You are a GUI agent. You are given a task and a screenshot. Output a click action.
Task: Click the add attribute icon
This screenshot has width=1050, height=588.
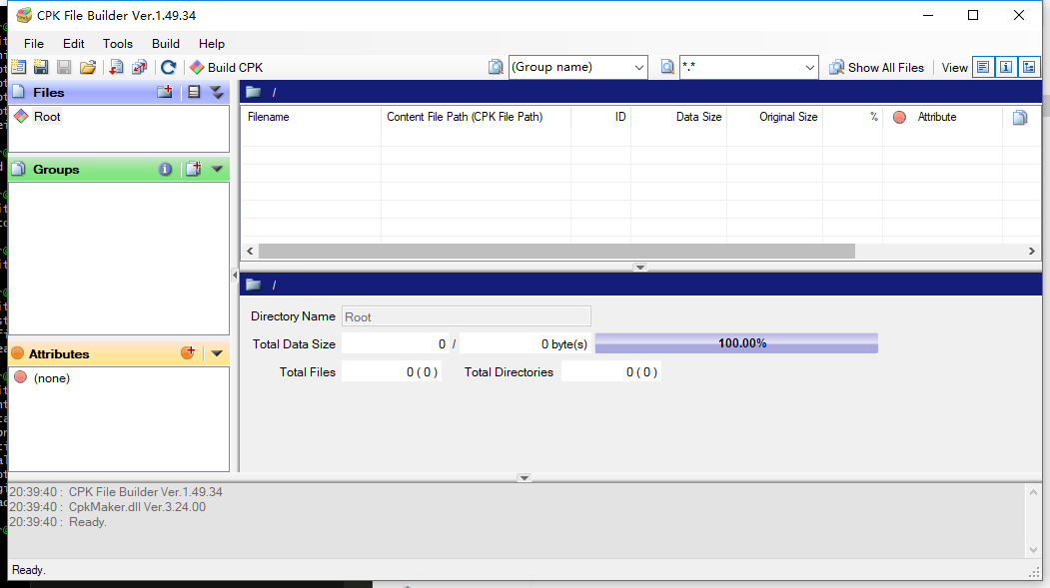[188, 352]
